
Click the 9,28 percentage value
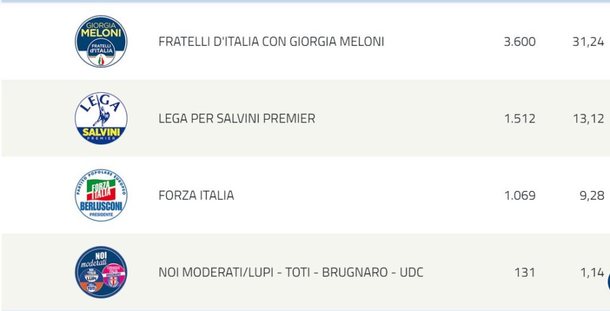tap(592, 195)
